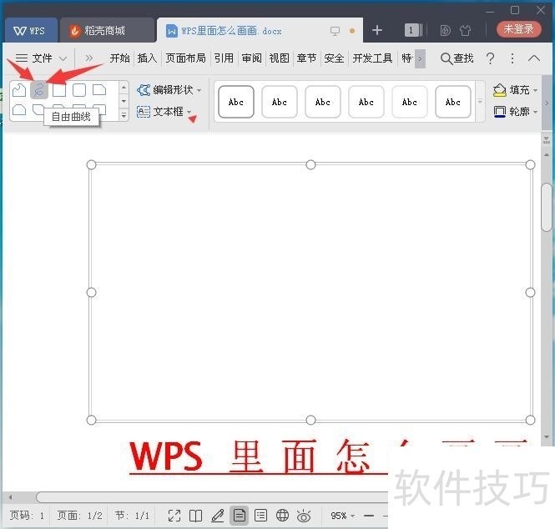Click the search magnifier 查找
This screenshot has width=555, height=529.
point(457,58)
